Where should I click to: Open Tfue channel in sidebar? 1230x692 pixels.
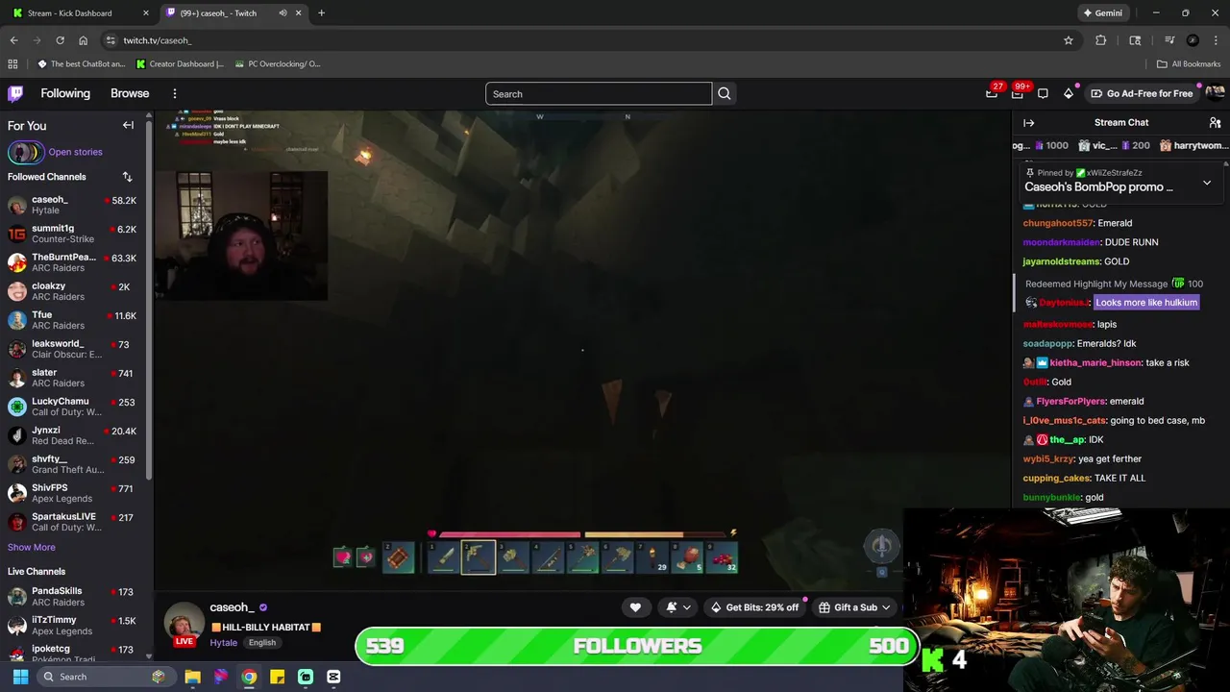click(x=75, y=320)
